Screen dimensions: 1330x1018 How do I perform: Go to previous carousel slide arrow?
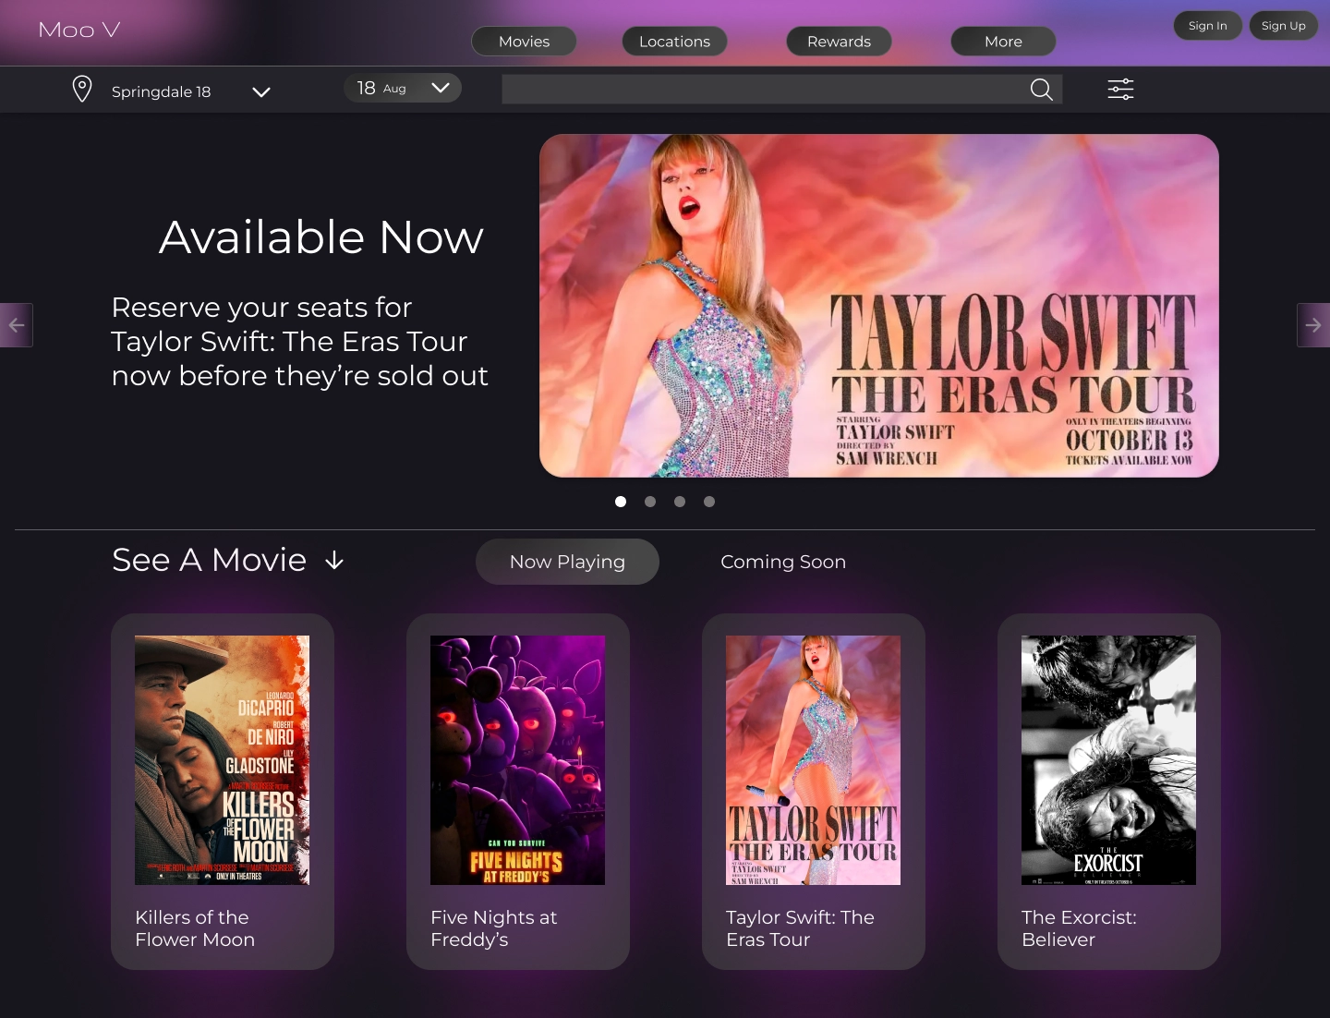(17, 325)
